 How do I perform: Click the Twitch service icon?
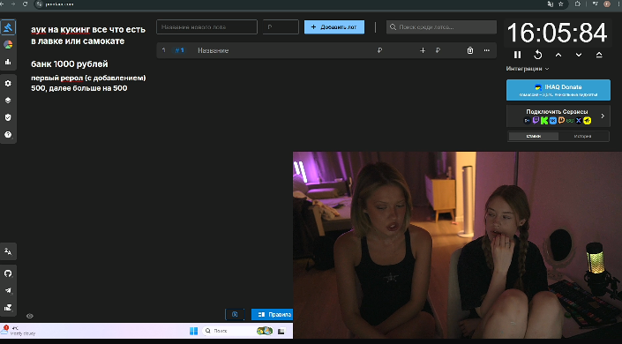536,120
